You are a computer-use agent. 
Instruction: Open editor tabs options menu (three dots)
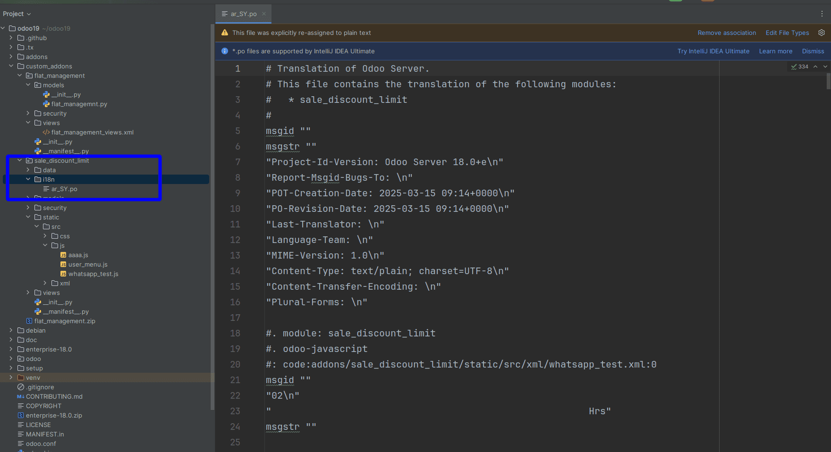pyautogui.click(x=822, y=14)
